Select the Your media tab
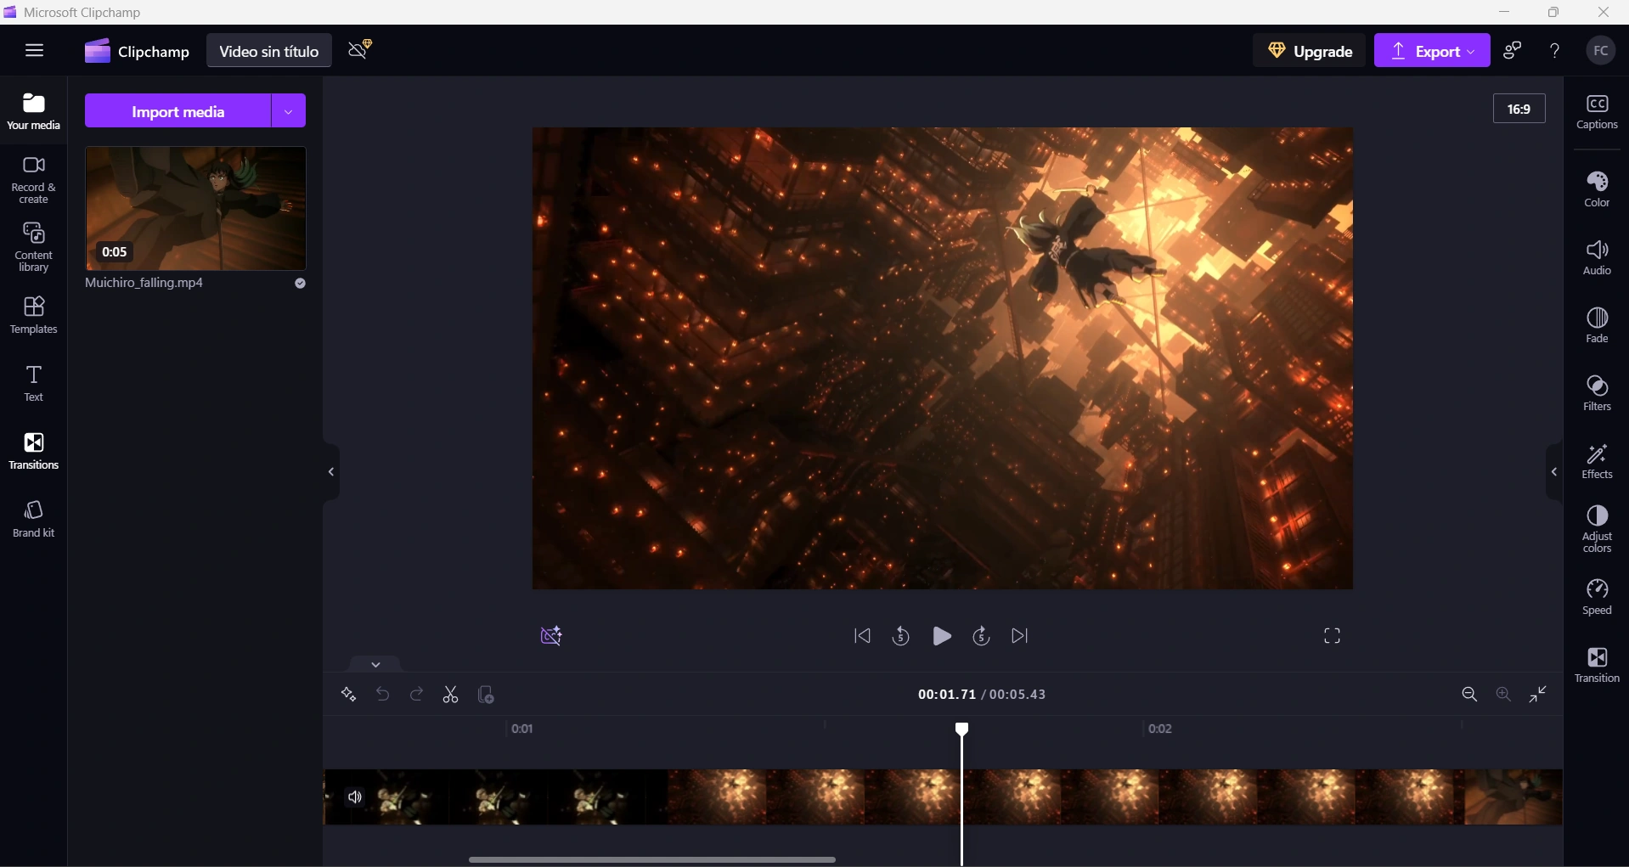This screenshot has height=867, width=1629. (x=34, y=111)
